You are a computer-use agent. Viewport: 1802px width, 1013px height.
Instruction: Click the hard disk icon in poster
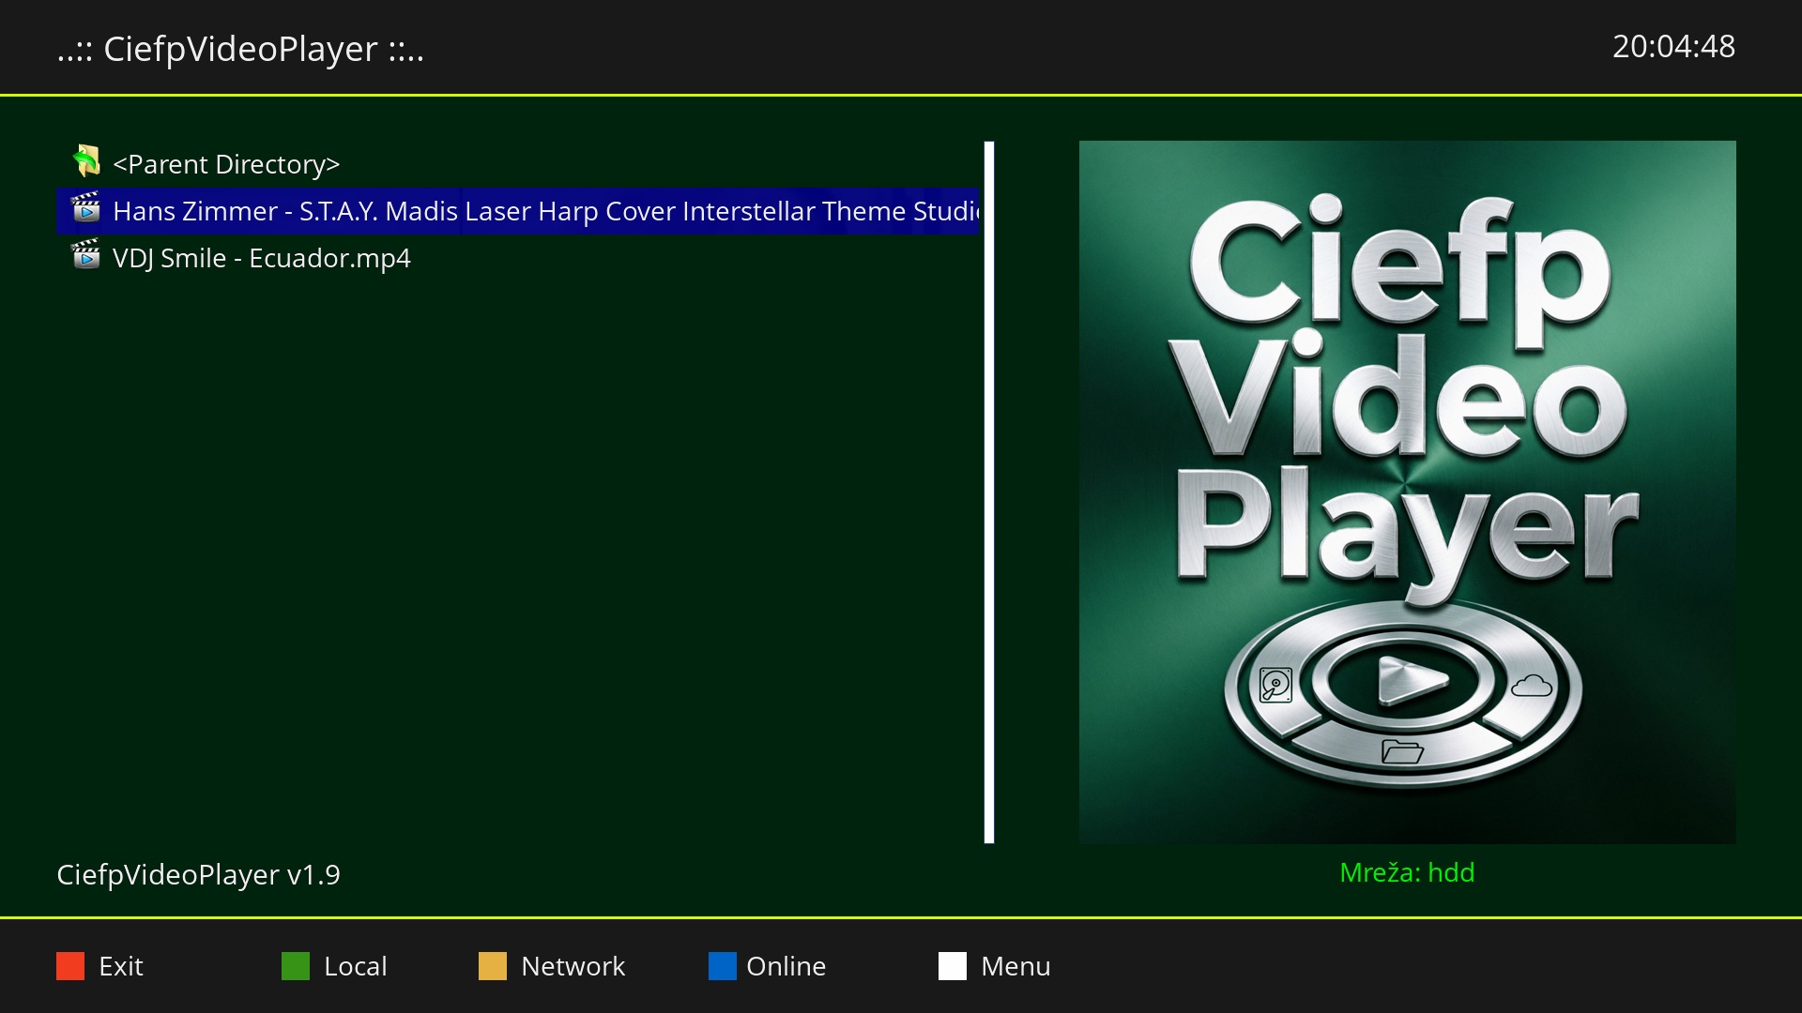1276,686
